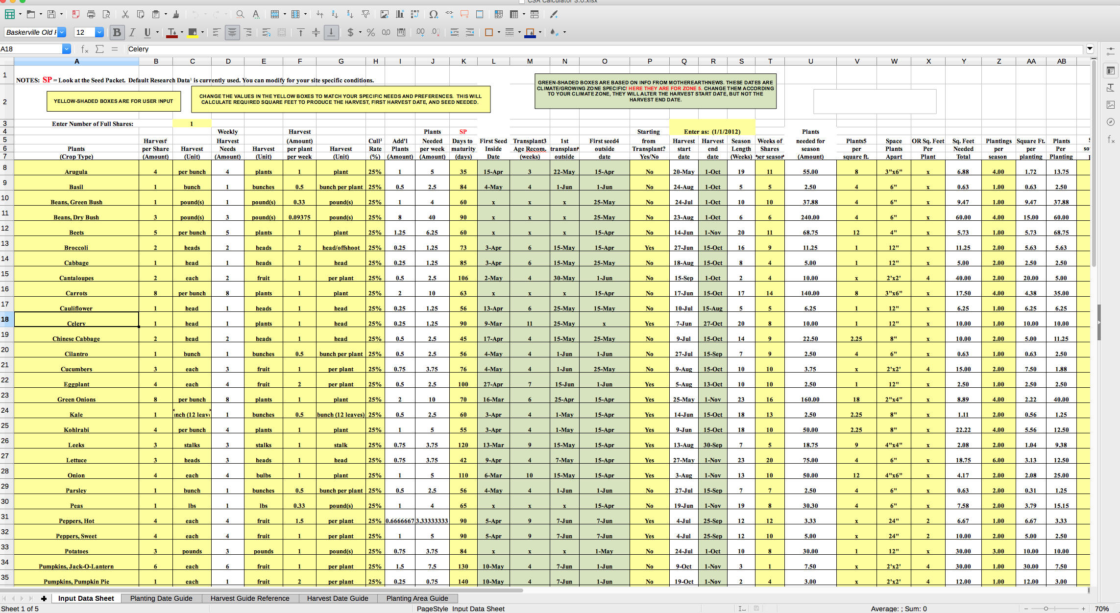Open the Function Wizard icon
This screenshot has width=1120, height=613.
85,49
